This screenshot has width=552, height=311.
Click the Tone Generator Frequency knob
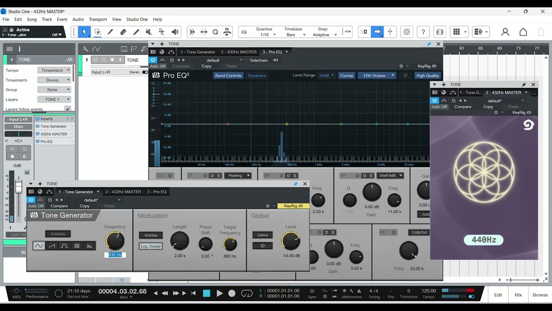(115, 240)
